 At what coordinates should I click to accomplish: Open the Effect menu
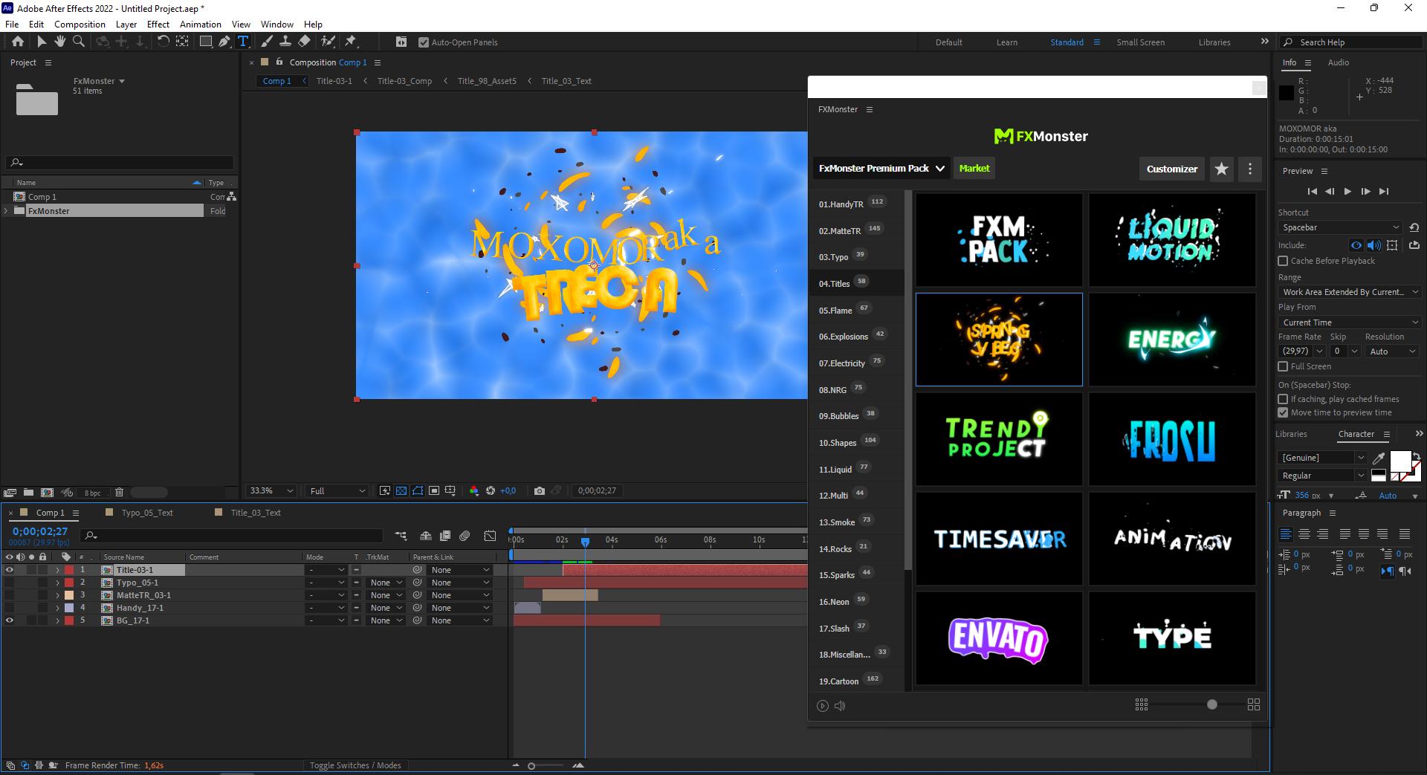158,24
